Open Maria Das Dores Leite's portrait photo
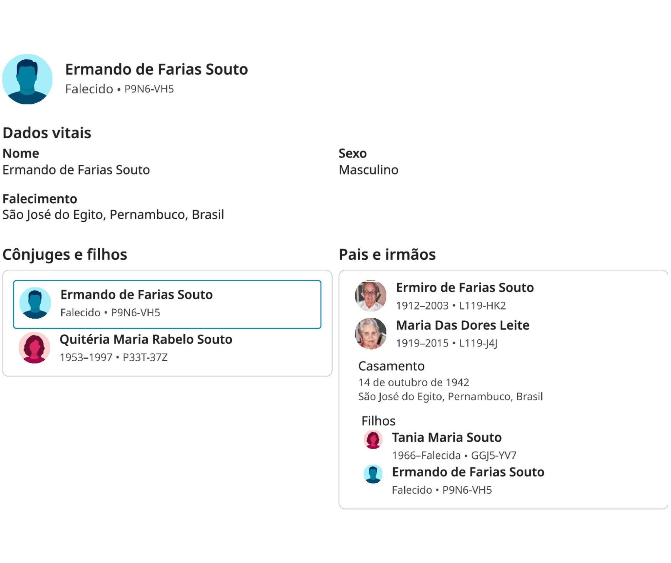Image resolution: width=671 pixels, height=563 pixels. pyautogui.click(x=371, y=333)
